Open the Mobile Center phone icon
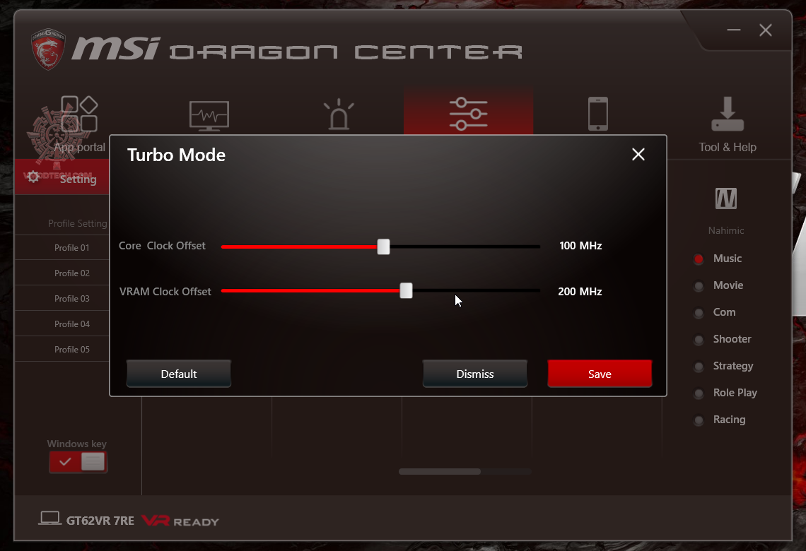The width and height of the screenshot is (806, 551). pos(598,114)
